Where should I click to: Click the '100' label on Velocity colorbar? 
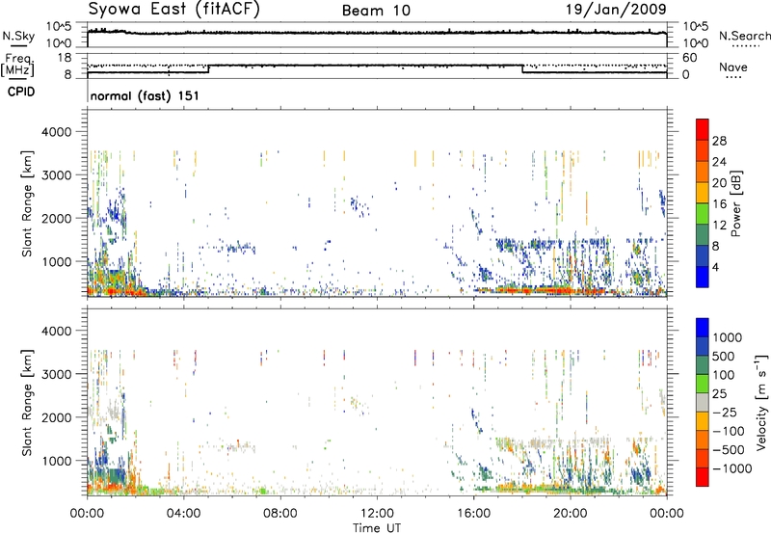724,375
